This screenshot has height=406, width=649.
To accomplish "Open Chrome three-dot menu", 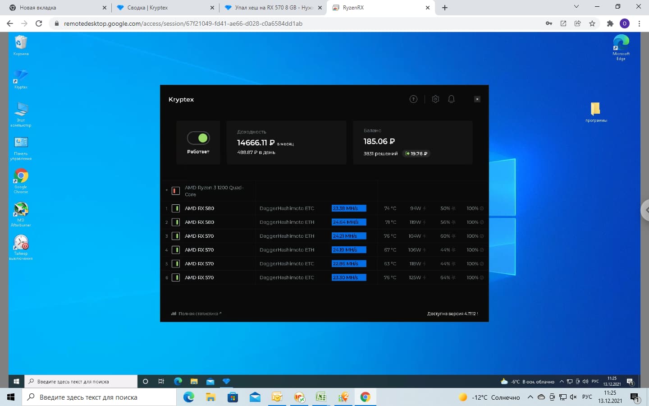I will coord(639,23).
